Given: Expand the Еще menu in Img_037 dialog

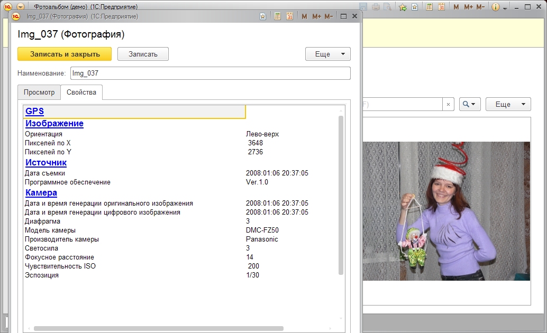Looking at the screenshot, I should click(x=327, y=54).
